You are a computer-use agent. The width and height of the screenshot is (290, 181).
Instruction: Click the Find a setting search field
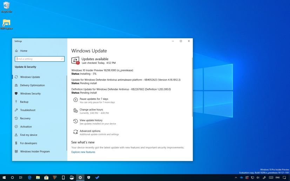(x=40, y=59)
